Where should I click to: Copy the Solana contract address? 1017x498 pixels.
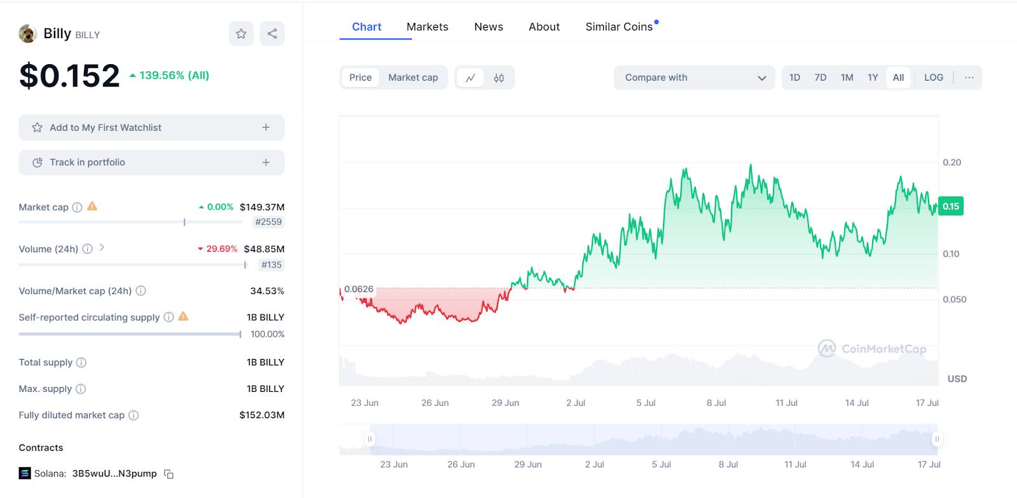169,474
